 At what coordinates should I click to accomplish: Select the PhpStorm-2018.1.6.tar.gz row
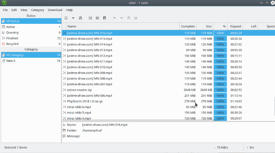pos(168,101)
